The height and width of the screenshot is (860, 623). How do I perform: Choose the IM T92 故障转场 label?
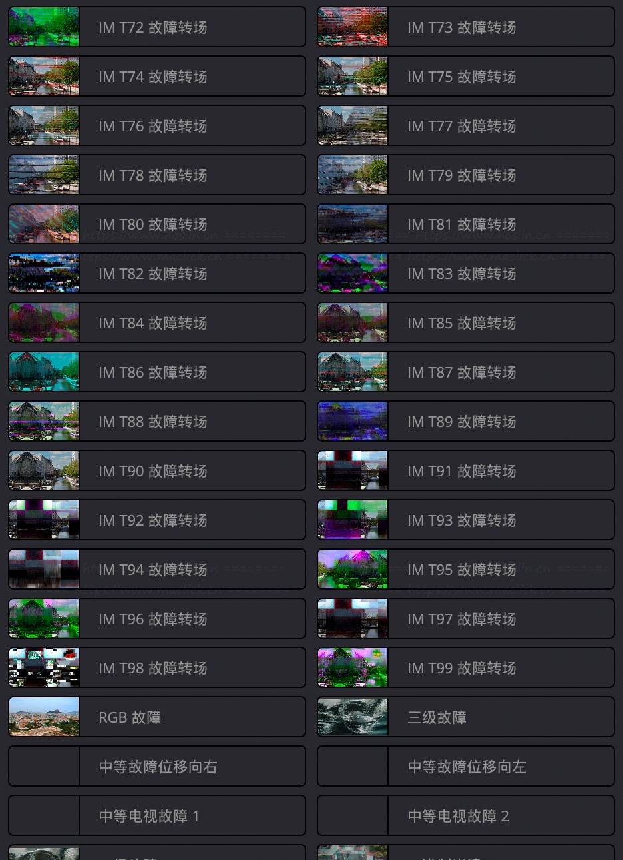(153, 520)
